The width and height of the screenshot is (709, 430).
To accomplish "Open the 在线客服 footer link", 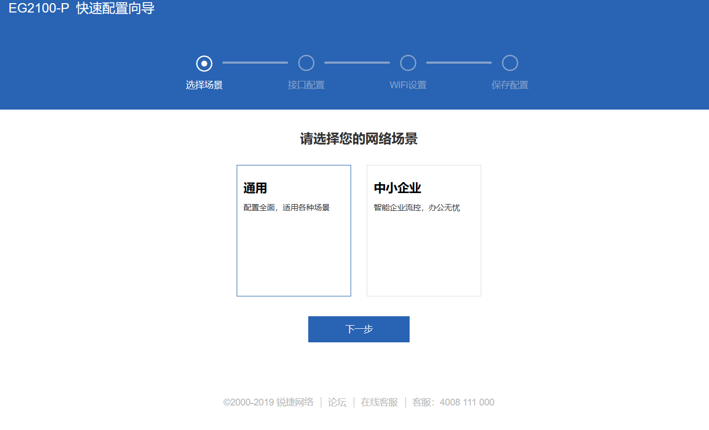I will (x=379, y=402).
